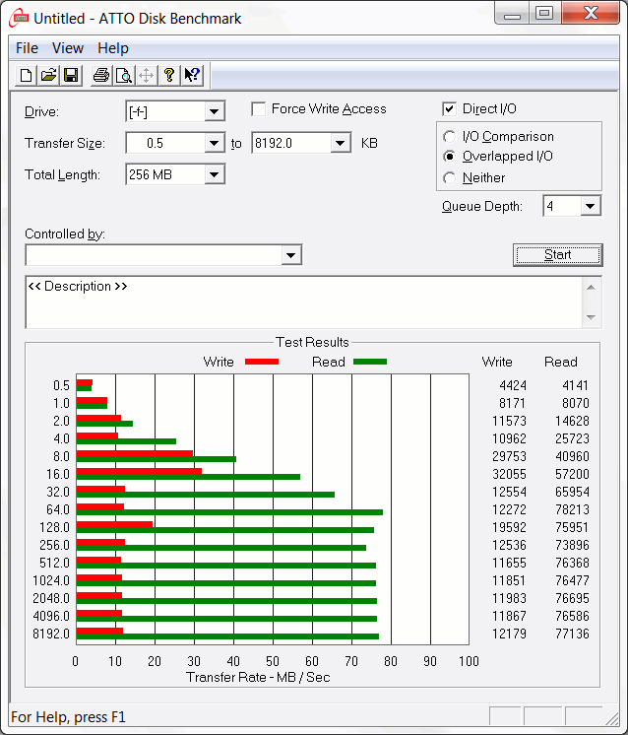Enable the Force Write Access checkbox

259,109
